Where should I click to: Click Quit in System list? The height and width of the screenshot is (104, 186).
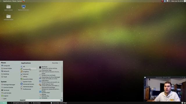pyautogui.click(x=4, y=99)
